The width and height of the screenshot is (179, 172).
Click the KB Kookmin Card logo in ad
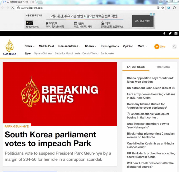click(x=34, y=16)
